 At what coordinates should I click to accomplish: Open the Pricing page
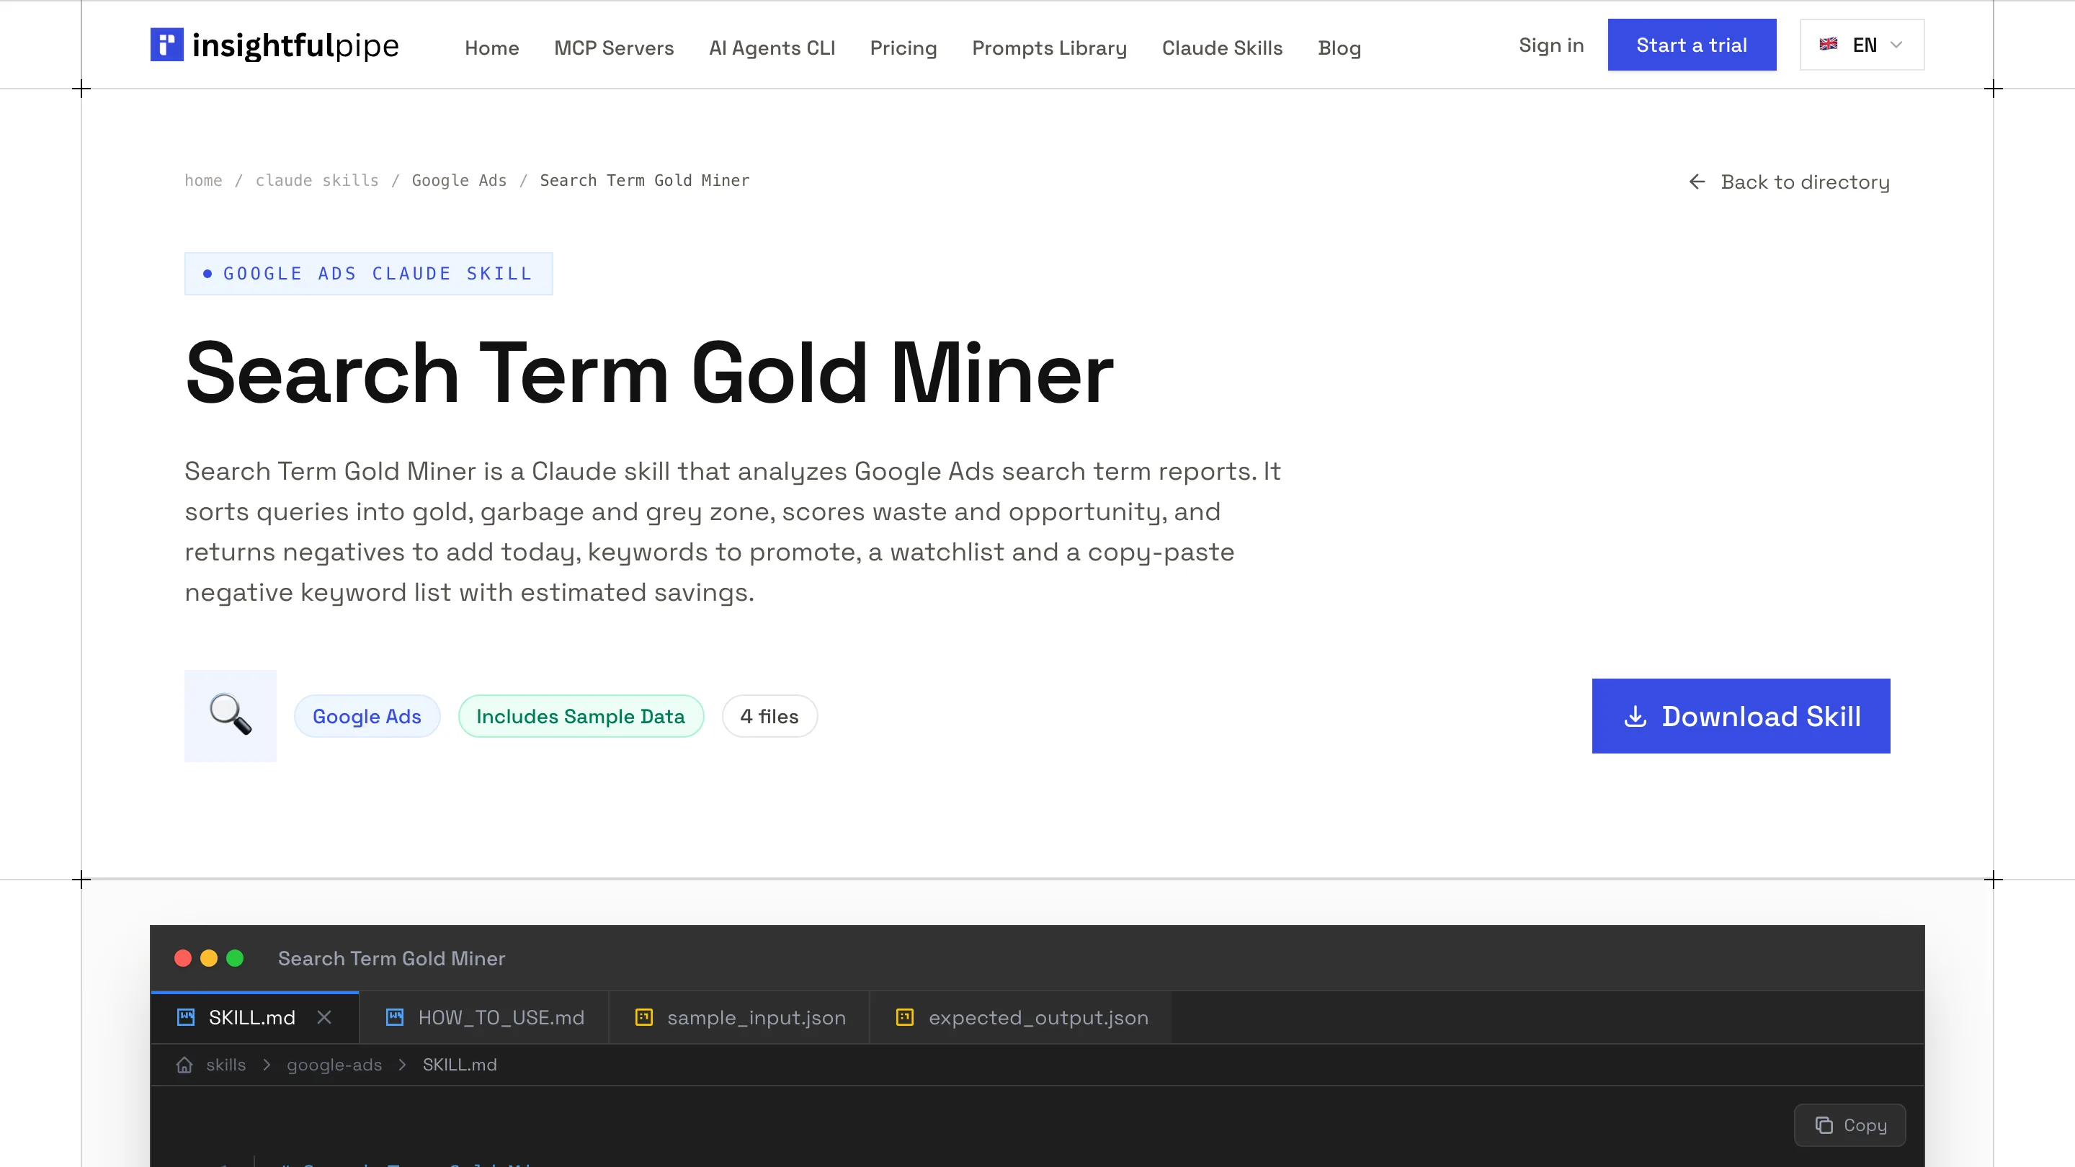coord(903,48)
